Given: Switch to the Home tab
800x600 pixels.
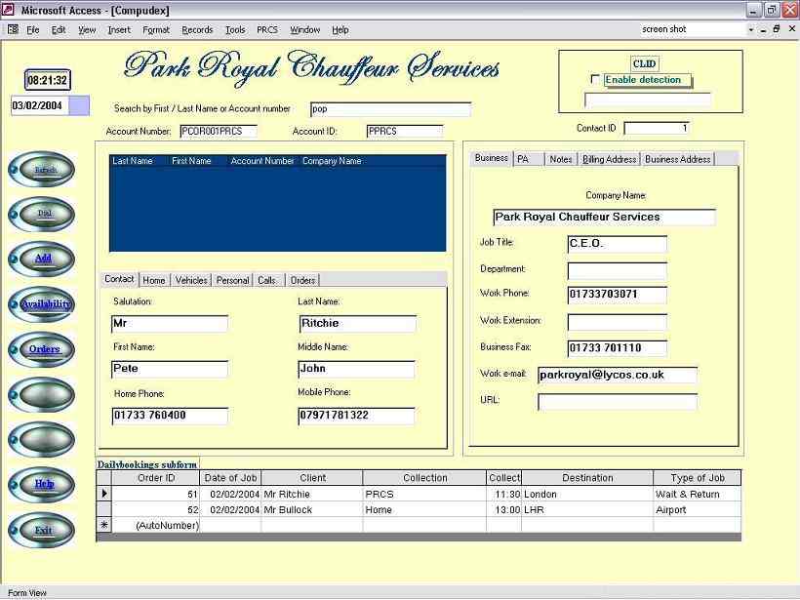Looking at the screenshot, I should coord(153,280).
